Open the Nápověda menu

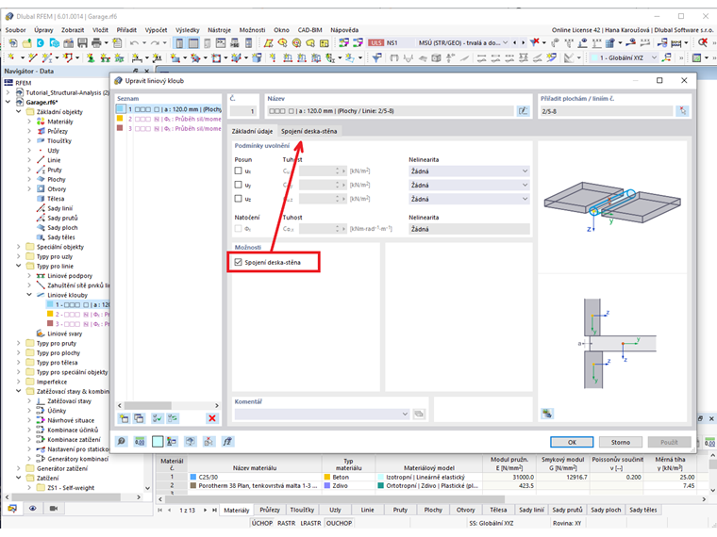pyautogui.click(x=344, y=30)
